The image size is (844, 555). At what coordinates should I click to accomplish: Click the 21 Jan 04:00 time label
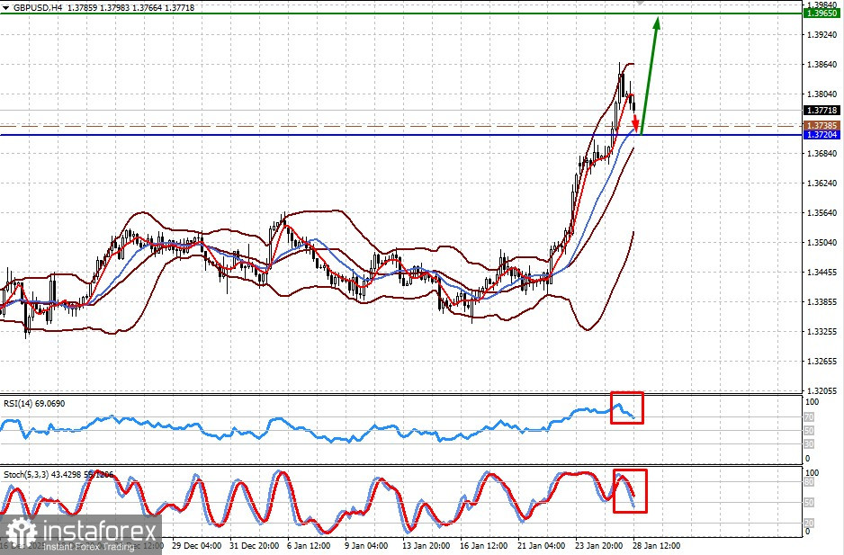point(542,546)
